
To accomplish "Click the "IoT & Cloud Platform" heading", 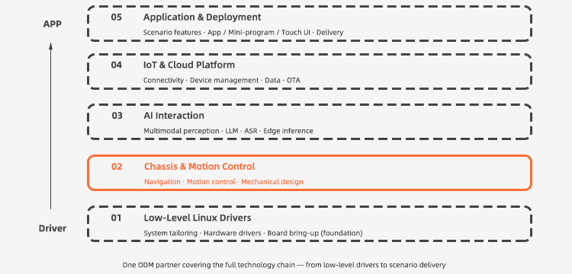I will pos(189,65).
